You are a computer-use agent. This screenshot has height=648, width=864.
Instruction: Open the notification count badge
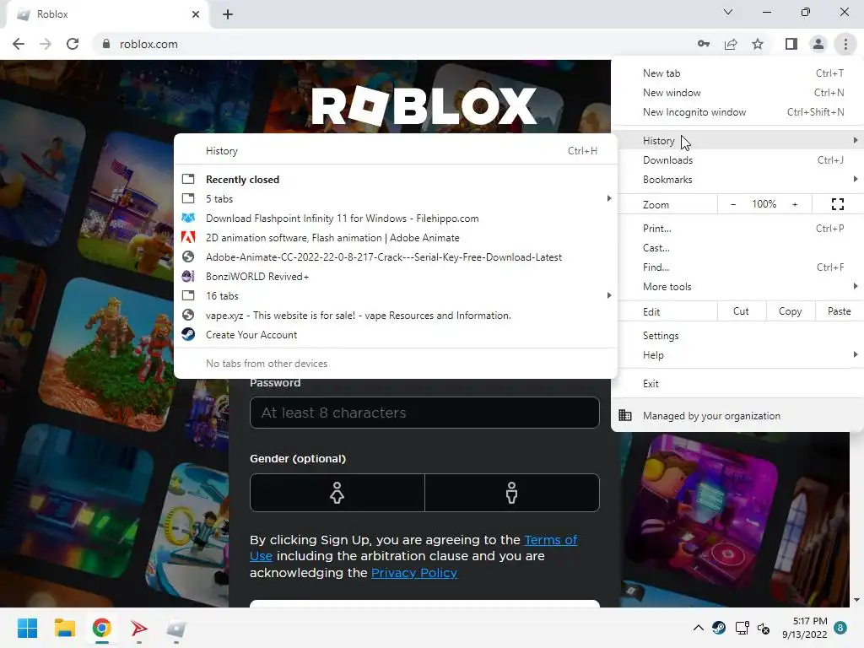pyautogui.click(x=840, y=628)
